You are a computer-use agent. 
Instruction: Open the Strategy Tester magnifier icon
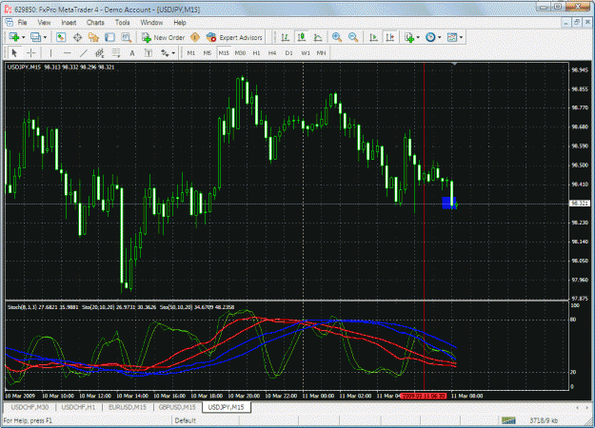[x=126, y=37]
